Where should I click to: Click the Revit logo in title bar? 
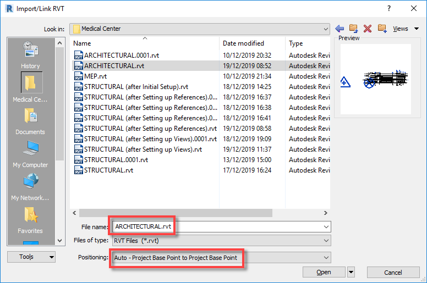[x=9, y=8]
